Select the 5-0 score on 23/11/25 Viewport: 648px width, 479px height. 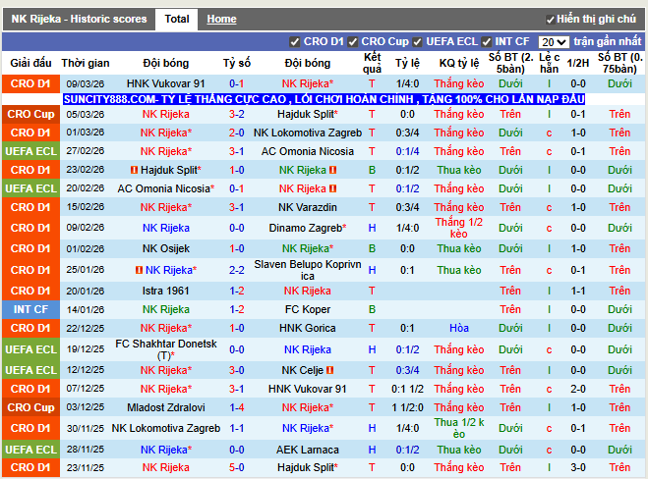[x=237, y=467]
